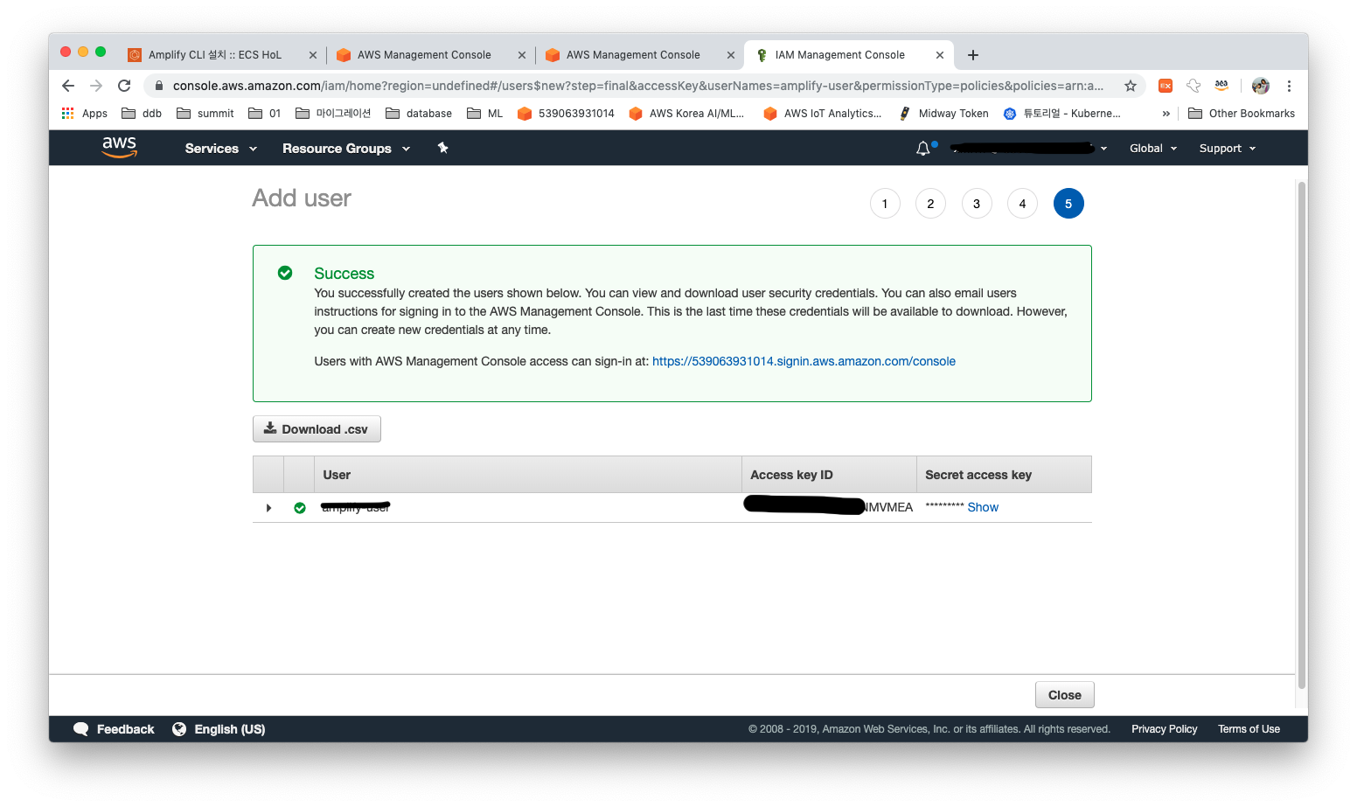The image size is (1357, 807).
Task: Change language via English (US)
Action: tap(229, 729)
